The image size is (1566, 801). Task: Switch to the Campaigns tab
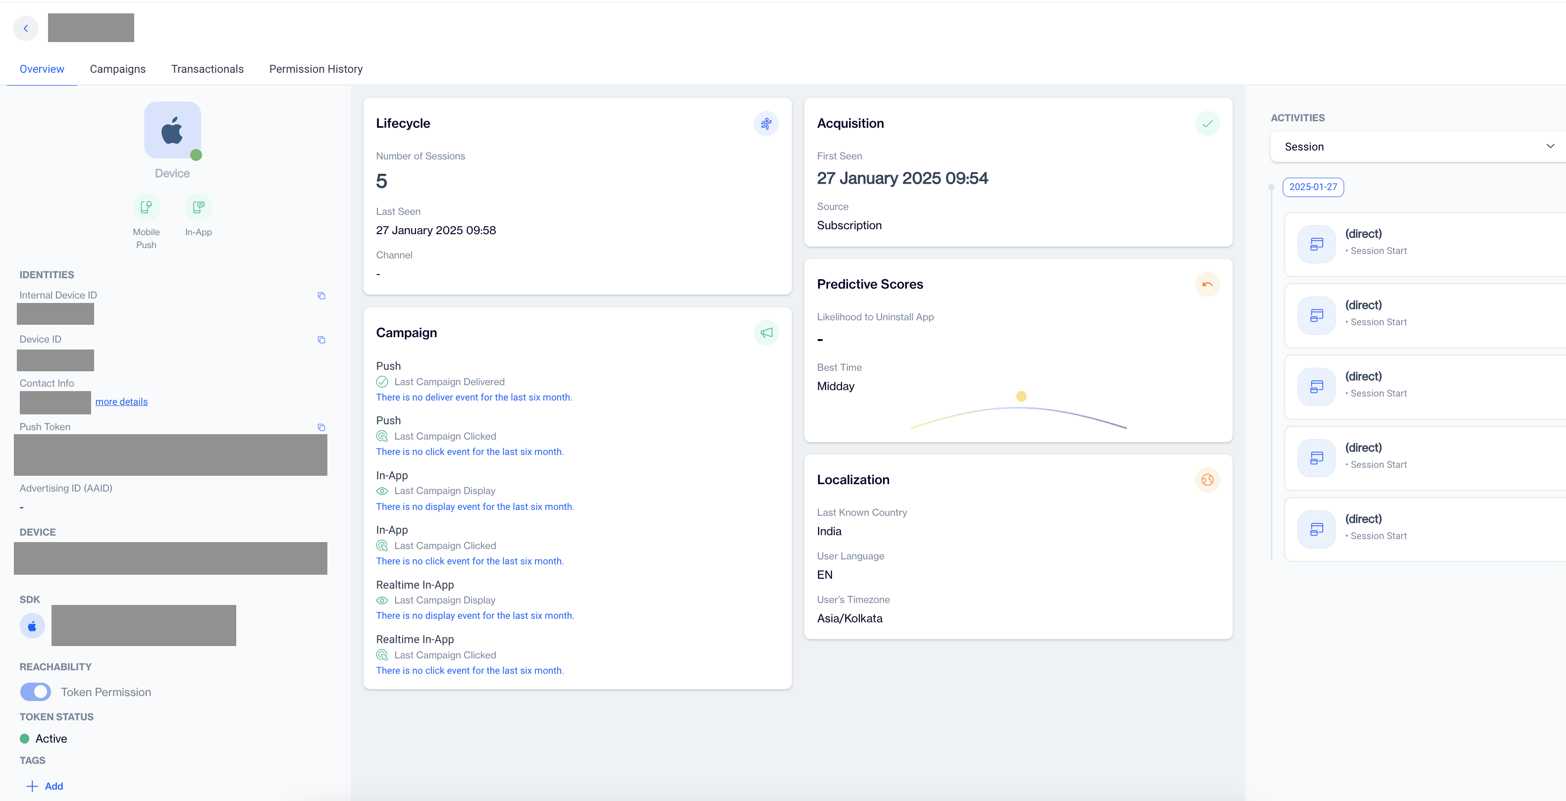point(118,69)
